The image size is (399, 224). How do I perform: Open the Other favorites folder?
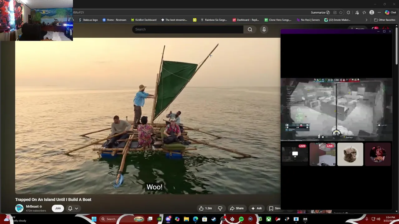click(x=385, y=20)
